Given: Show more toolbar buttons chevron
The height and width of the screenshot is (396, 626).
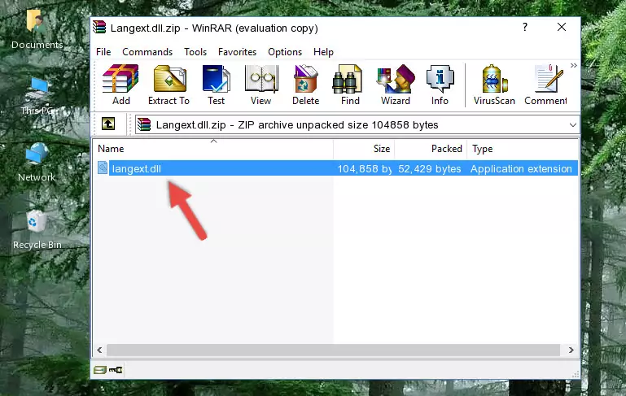Looking at the screenshot, I should (574, 65).
